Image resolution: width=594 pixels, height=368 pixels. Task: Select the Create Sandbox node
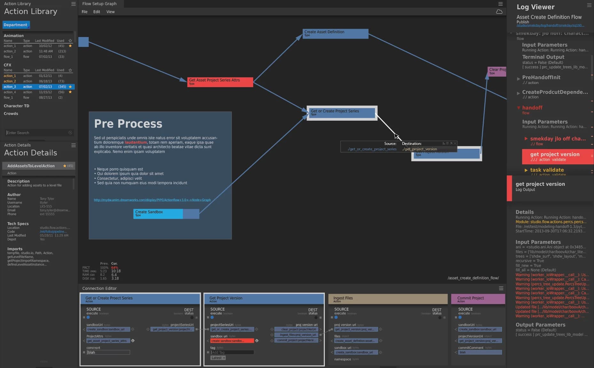pos(166,214)
